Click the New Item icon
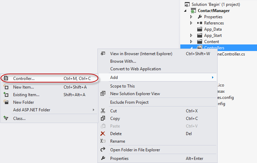This screenshot has width=257, height=163. coord(6,87)
